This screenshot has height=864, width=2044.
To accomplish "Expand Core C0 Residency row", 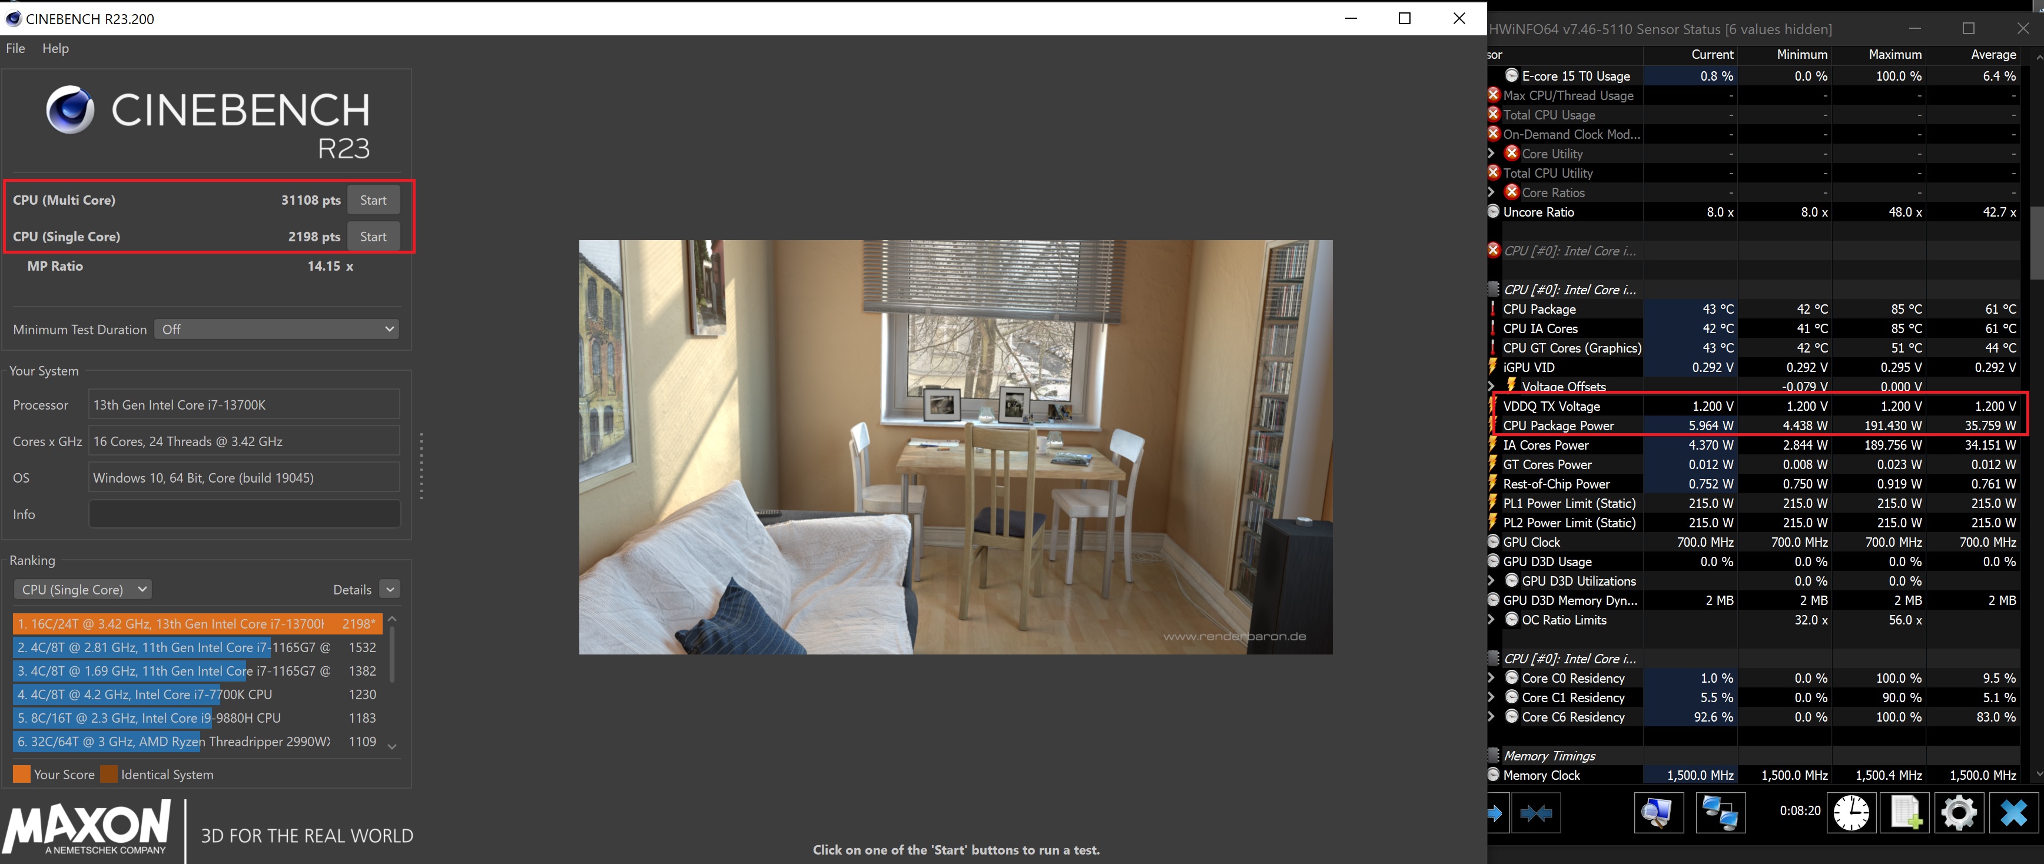I will point(1492,677).
